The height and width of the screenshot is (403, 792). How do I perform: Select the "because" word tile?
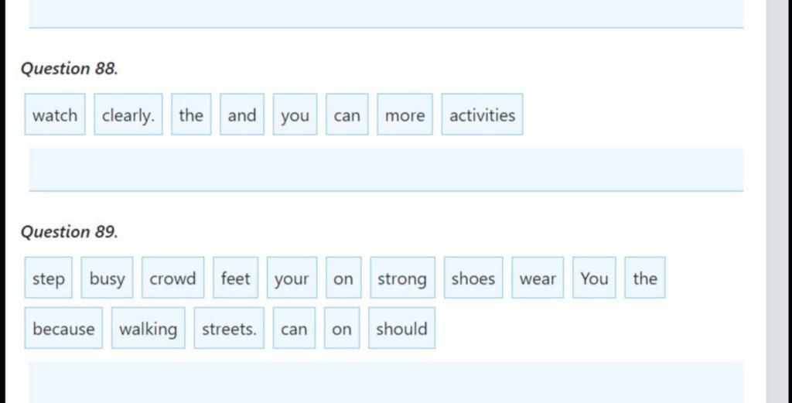(63, 329)
